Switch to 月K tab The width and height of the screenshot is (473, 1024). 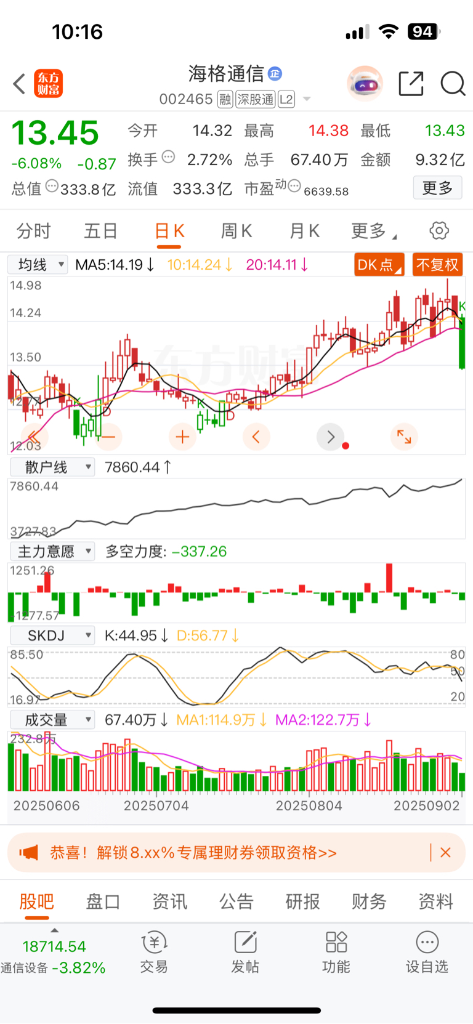304,231
